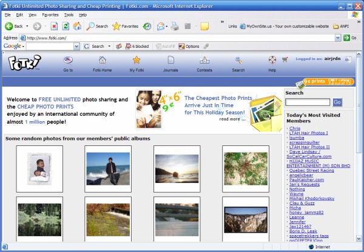Click the Fotki Search magnifier icon
The height and width of the screenshot is (252, 364).
[238, 60]
